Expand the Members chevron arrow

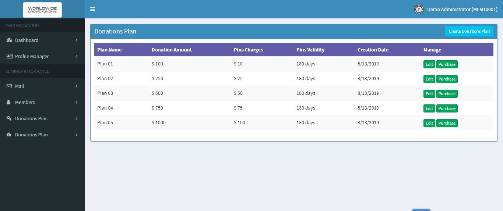[x=77, y=102]
